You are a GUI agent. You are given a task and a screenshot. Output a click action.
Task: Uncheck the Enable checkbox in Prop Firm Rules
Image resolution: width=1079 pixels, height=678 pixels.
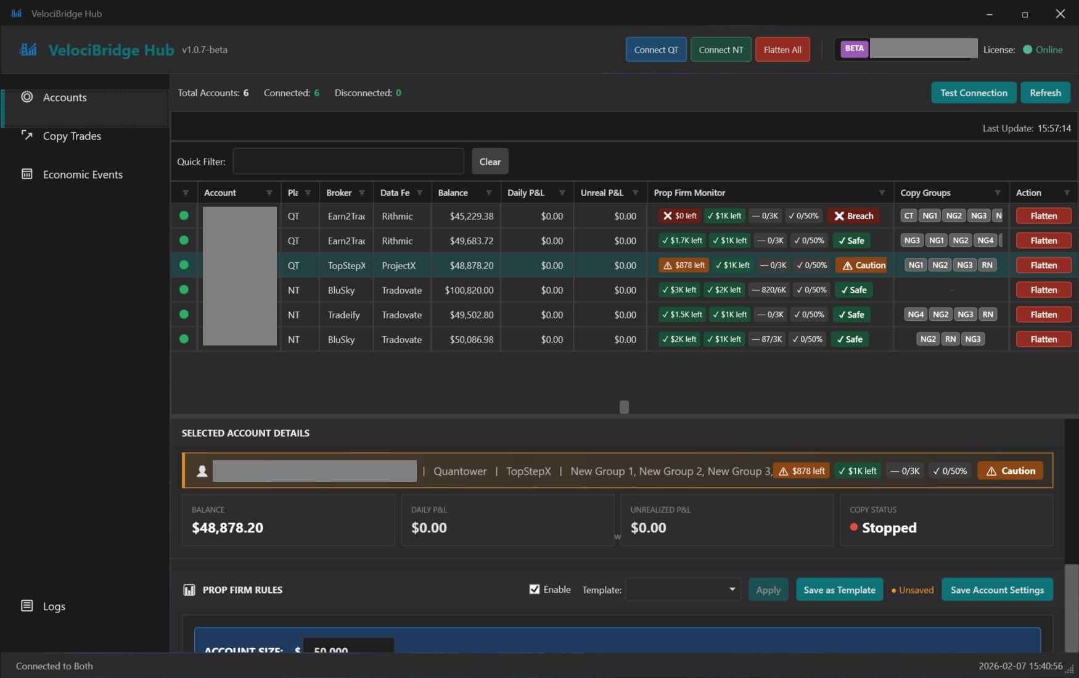click(x=535, y=589)
